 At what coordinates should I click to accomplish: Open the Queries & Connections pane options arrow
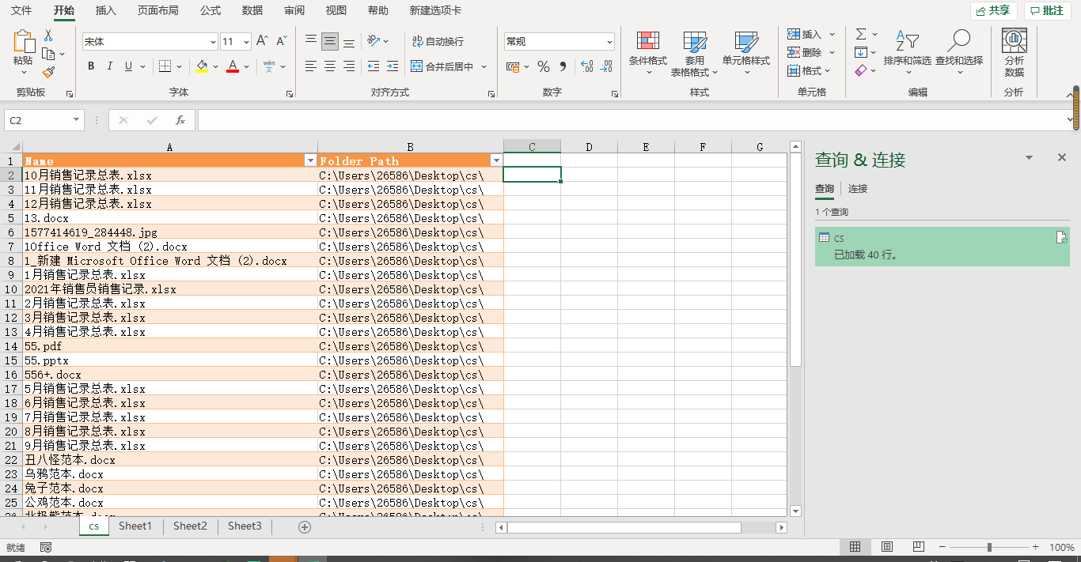point(1030,158)
